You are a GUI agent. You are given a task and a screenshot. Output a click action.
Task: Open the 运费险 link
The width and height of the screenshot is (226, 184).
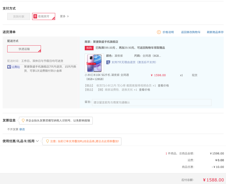click(16, 67)
